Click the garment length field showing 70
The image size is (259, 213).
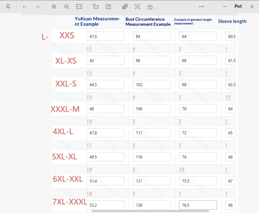click(x=198, y=109)
